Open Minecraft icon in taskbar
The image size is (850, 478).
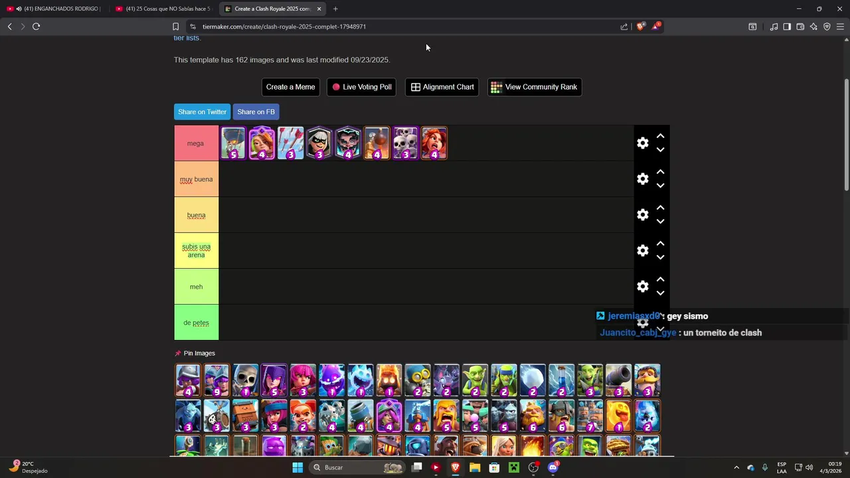coord(513,467)
